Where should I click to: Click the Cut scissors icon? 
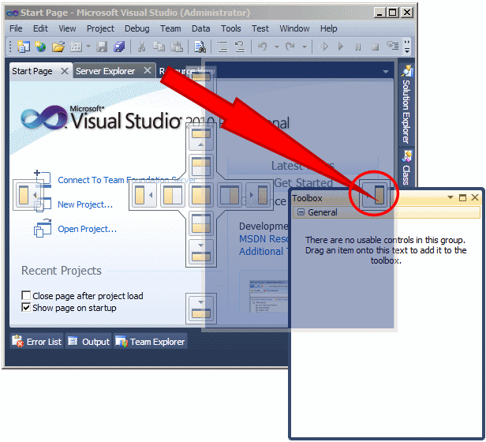click(142, 47)
